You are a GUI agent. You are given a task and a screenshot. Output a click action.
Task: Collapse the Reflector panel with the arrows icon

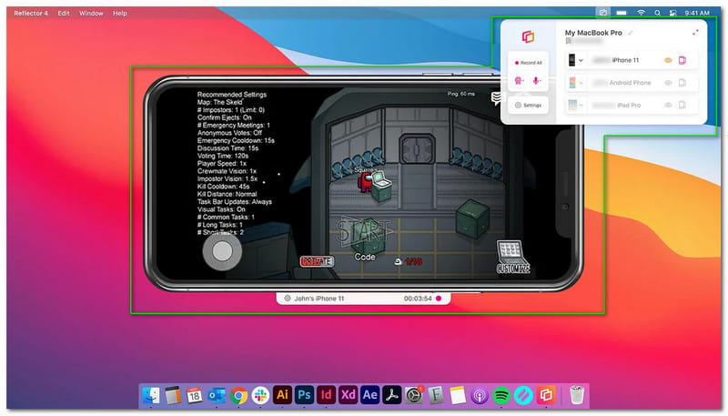pos(695,33)
